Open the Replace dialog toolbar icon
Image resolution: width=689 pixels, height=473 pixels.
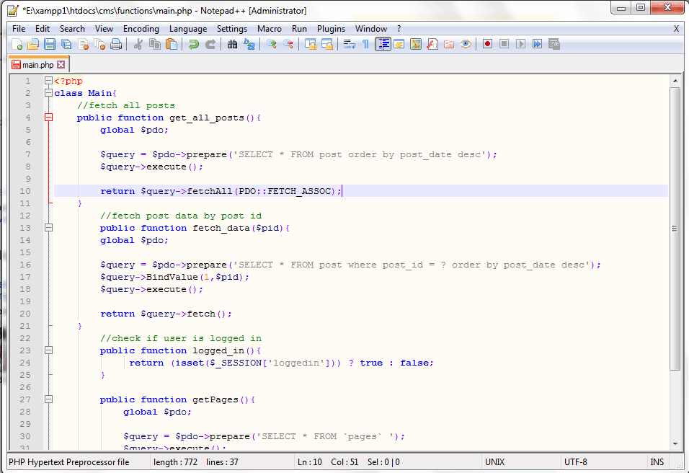tap(249, 44)
